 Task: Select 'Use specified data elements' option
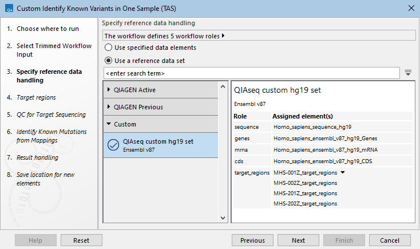point(109,48)
